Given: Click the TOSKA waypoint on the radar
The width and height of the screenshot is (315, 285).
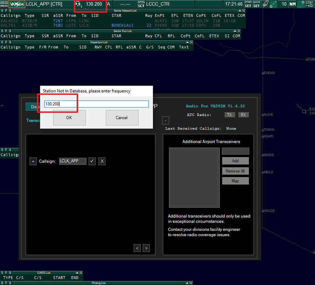Looking at the screenshot, I should pyautogui.click(x=268, y=130).
